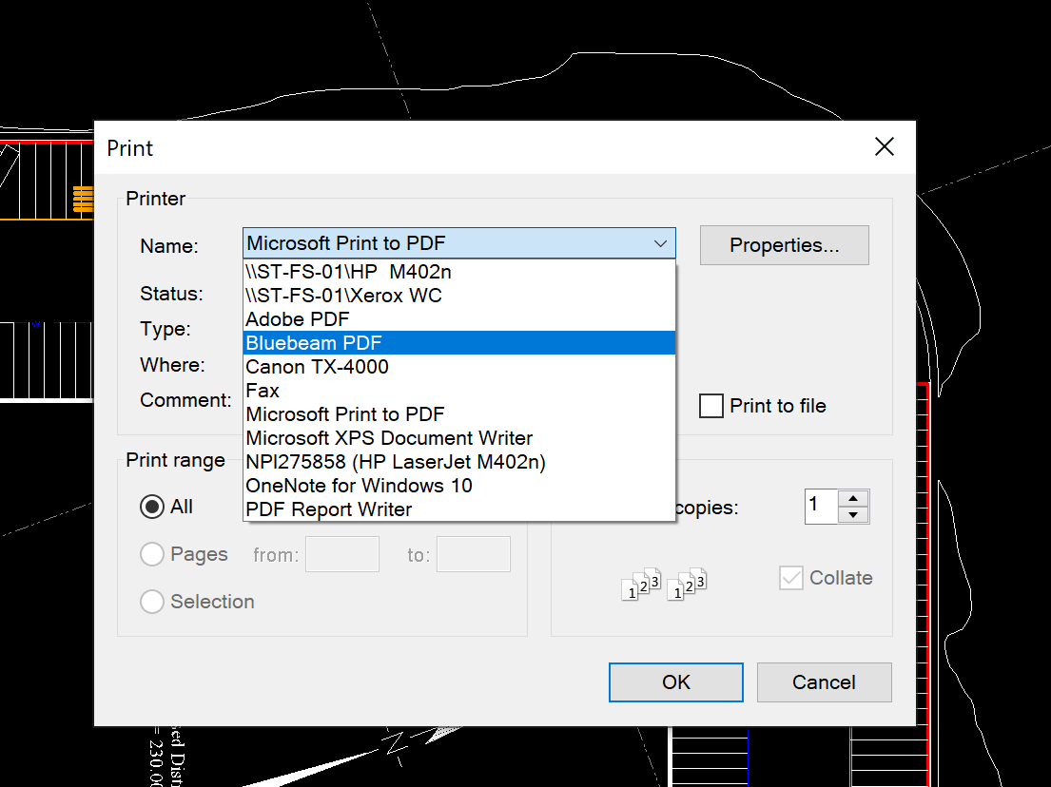Increase number of copies with up arrow
Image resolution: width=1051 pixels, height=787 pixels.
tap(854, 499)
